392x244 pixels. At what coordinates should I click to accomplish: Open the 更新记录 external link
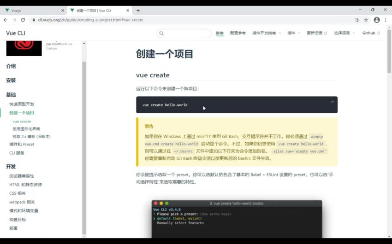[317, 33]
